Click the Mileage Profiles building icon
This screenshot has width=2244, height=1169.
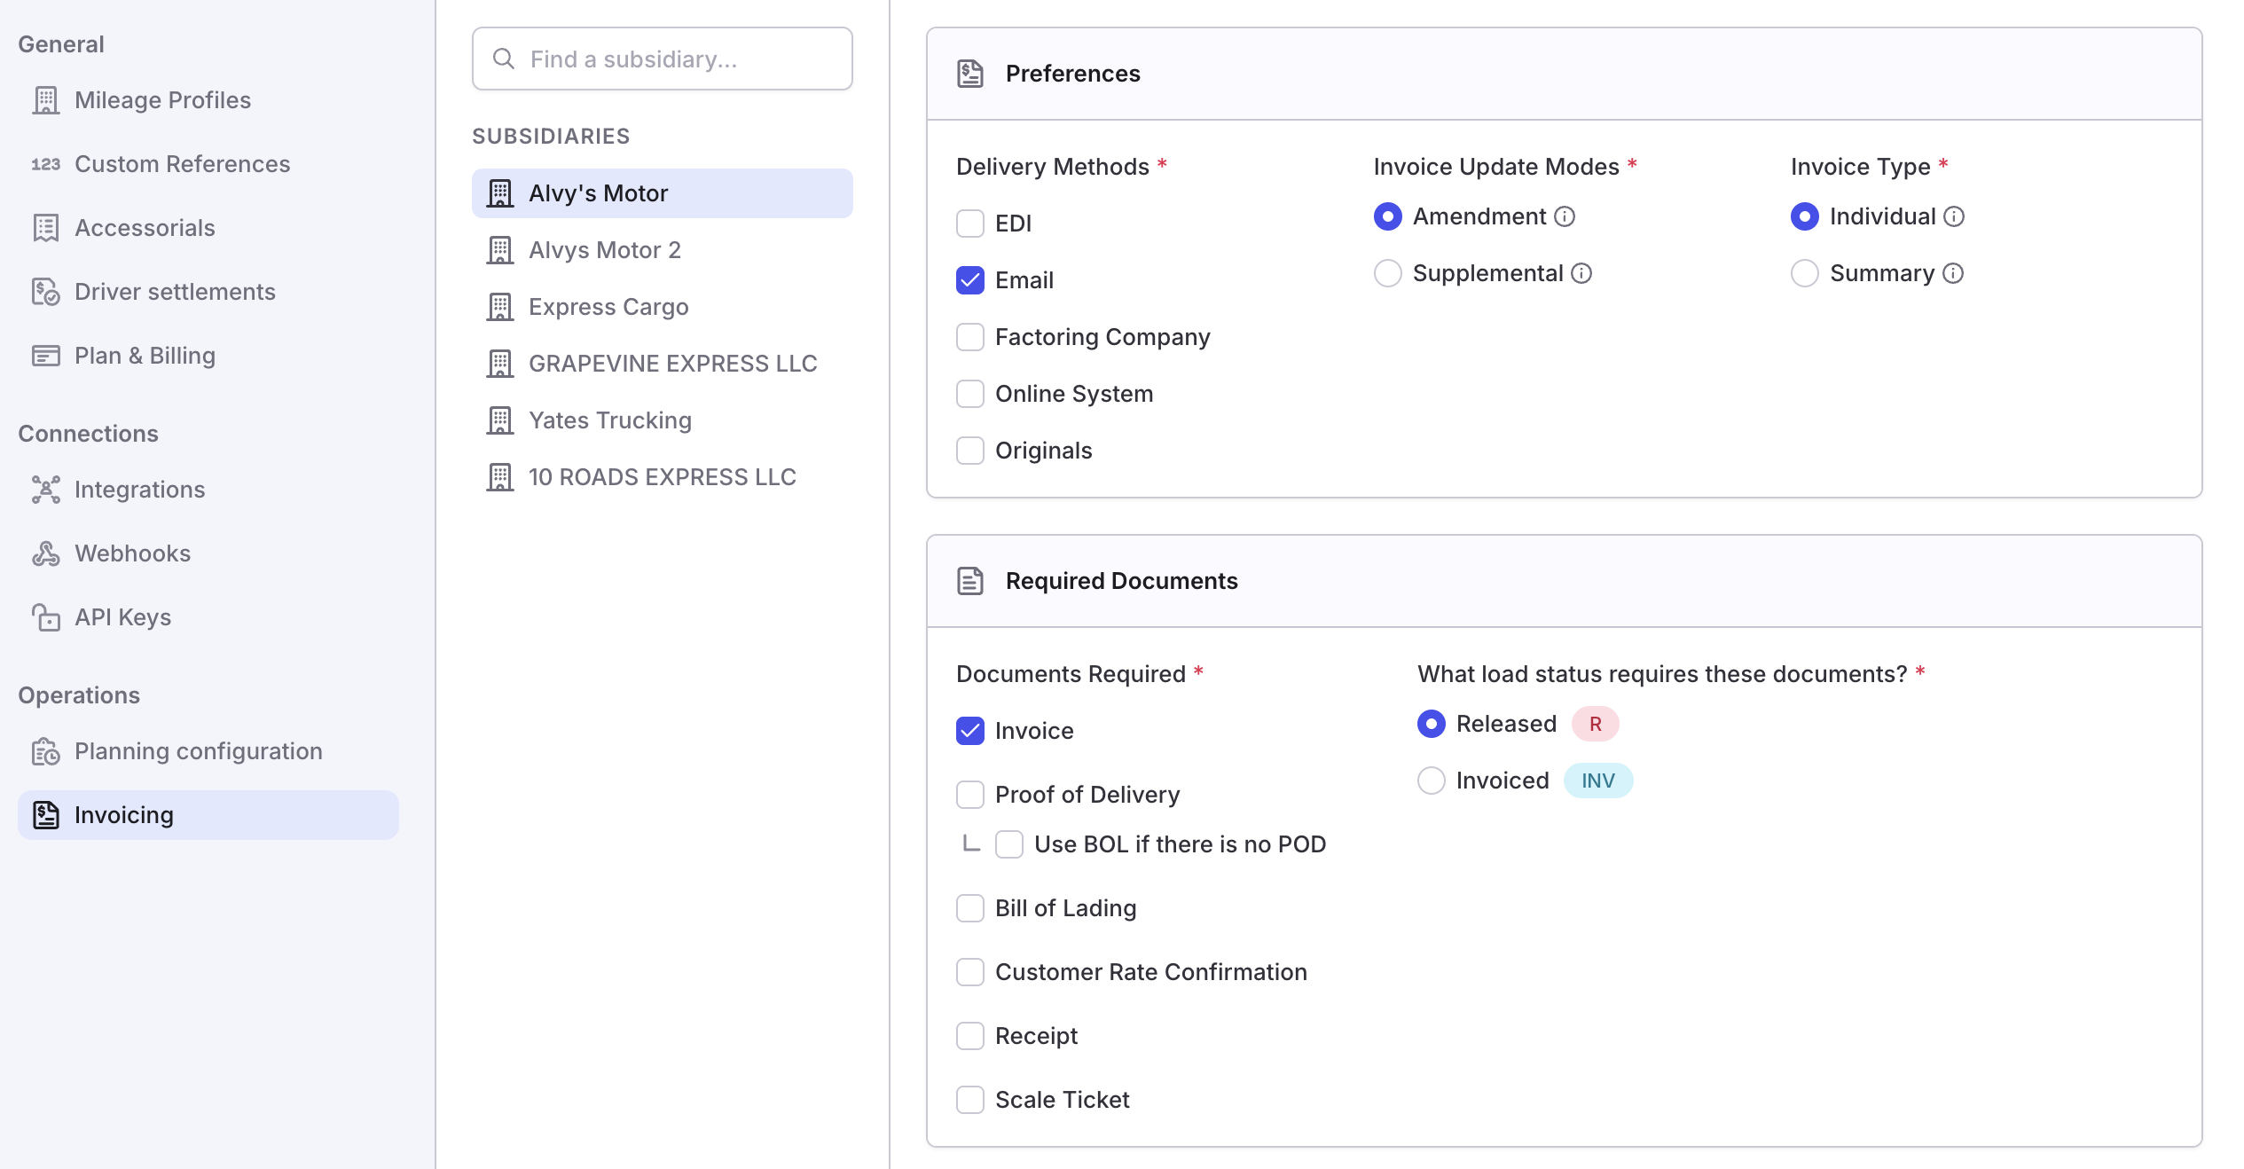click(46, 100)
